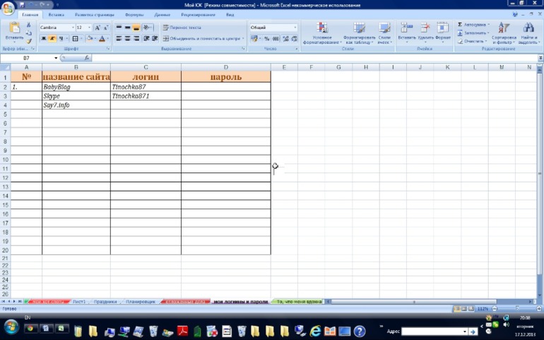Viewport: 544px width, 340px height.
Task: Increase font size with large A
Action: point(97,28)
